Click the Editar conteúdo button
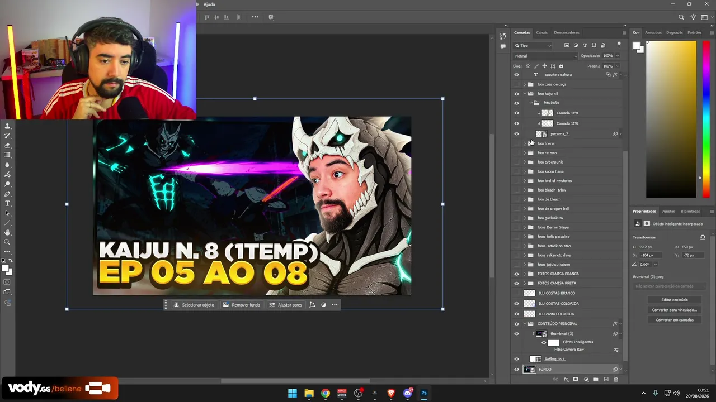 (675, 300)
